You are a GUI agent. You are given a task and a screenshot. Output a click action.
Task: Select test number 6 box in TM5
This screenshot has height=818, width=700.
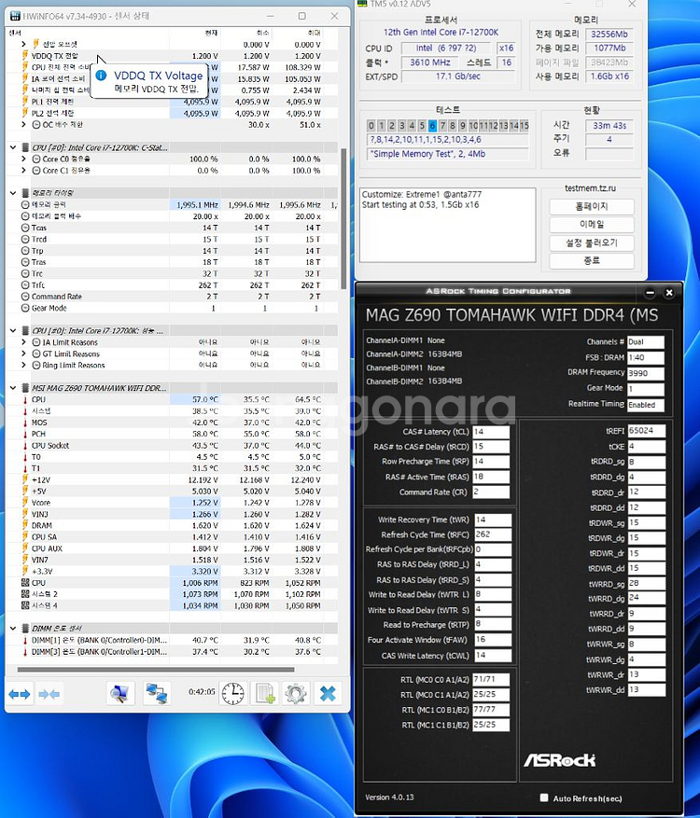click(432, 126)
